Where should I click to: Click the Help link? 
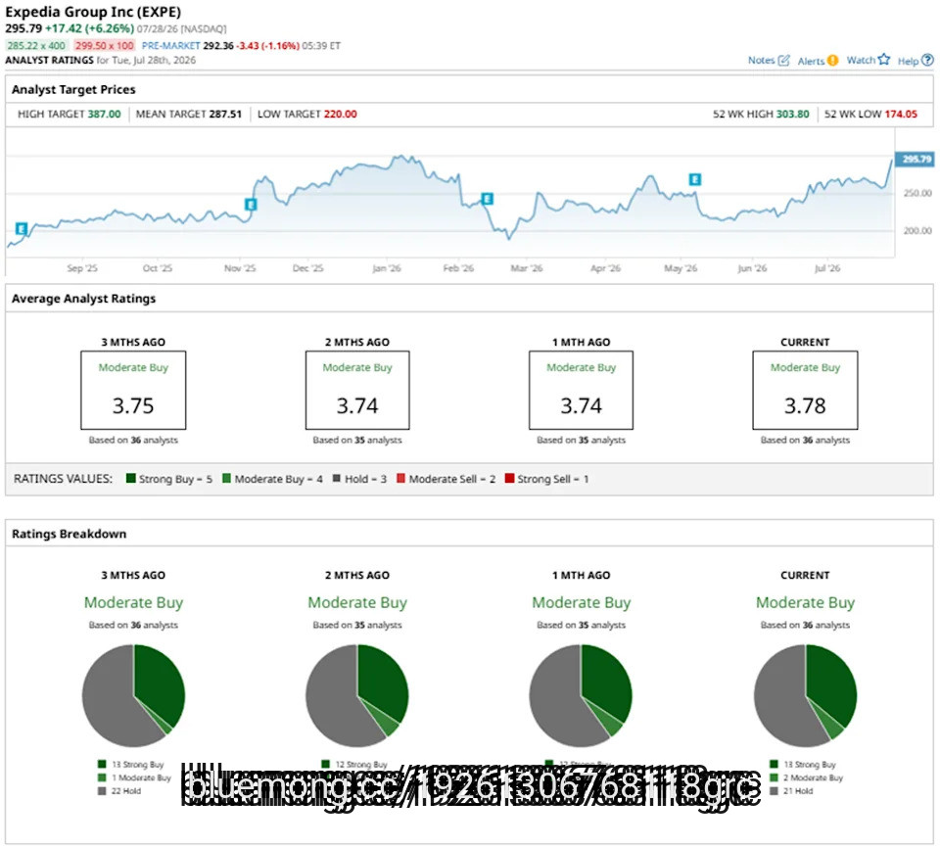point(908,61)
